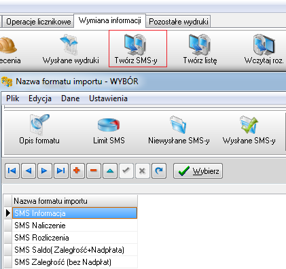Open the Plik menu
This screenshot has width=286, height=269.
[x=13, y=98]
